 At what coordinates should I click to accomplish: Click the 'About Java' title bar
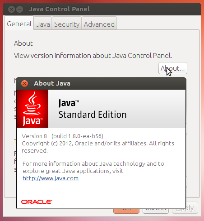coord(101,83)
